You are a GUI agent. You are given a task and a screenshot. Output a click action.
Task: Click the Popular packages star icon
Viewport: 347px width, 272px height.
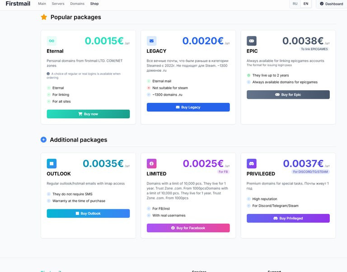coord(44,17)
